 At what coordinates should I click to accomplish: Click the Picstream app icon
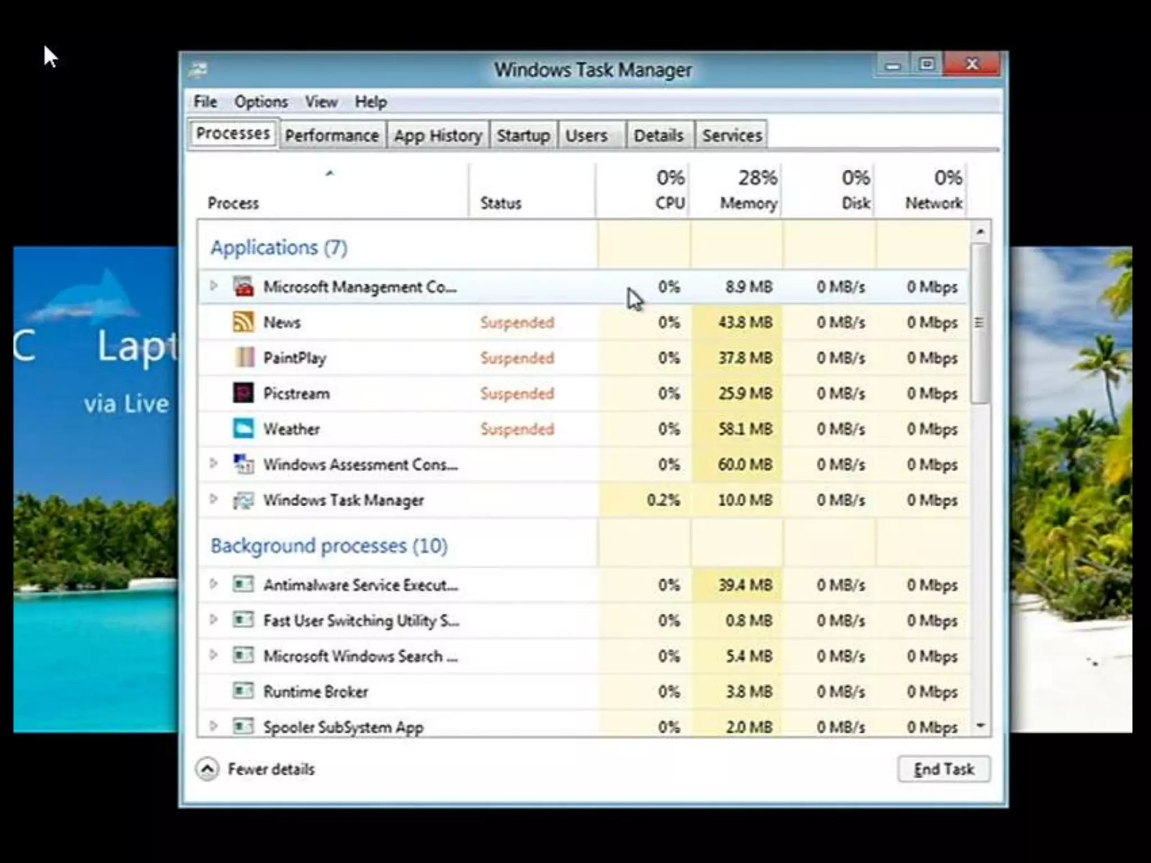(243, 393)
